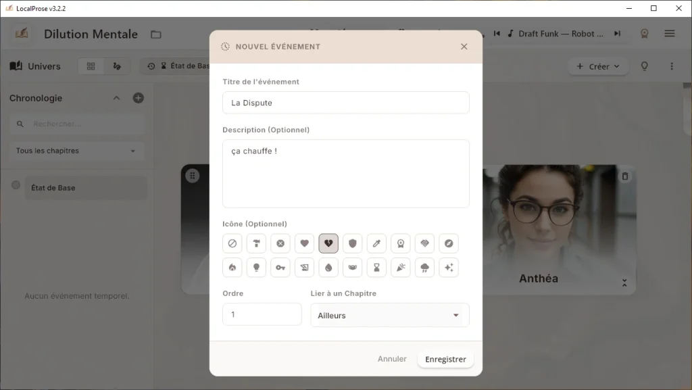This screenshot has width=692, height=390.
Task: Open the project folder icon
Action: [x=156, y=34]
